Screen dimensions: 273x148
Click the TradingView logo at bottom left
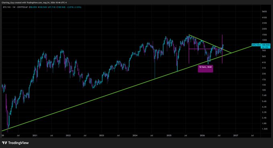click(x=15, y=143)
